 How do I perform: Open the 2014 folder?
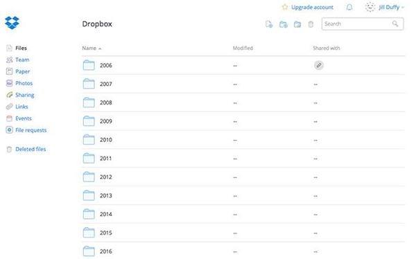(106, 214)
